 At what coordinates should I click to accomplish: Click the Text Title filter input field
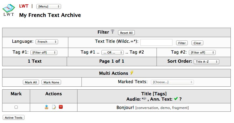(156, 43)
